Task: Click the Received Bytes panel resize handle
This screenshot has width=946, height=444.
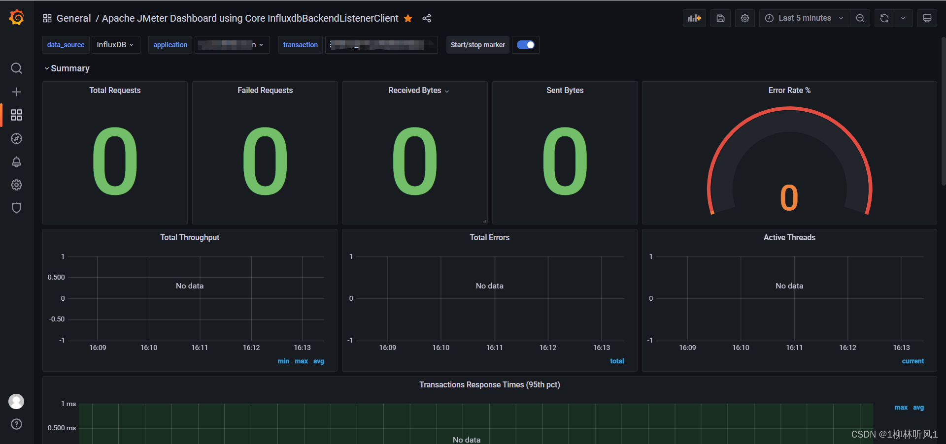Action: [x=485, y=222]
